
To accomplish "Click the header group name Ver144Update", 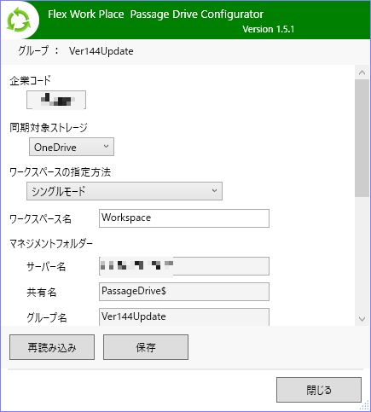I will coord(101,51).
